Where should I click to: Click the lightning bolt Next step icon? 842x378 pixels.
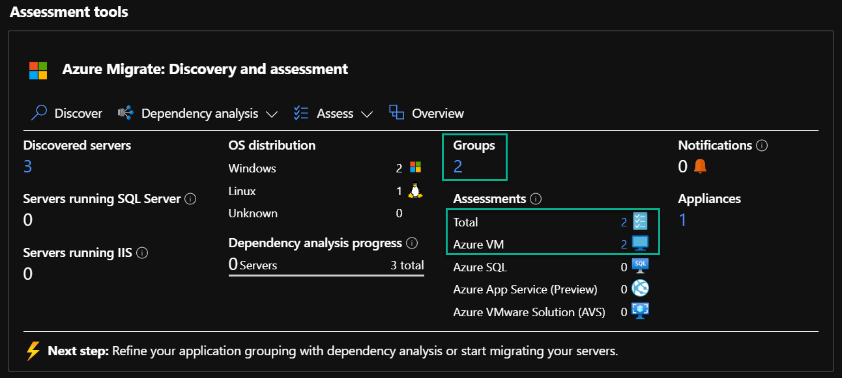coord(33,351)
